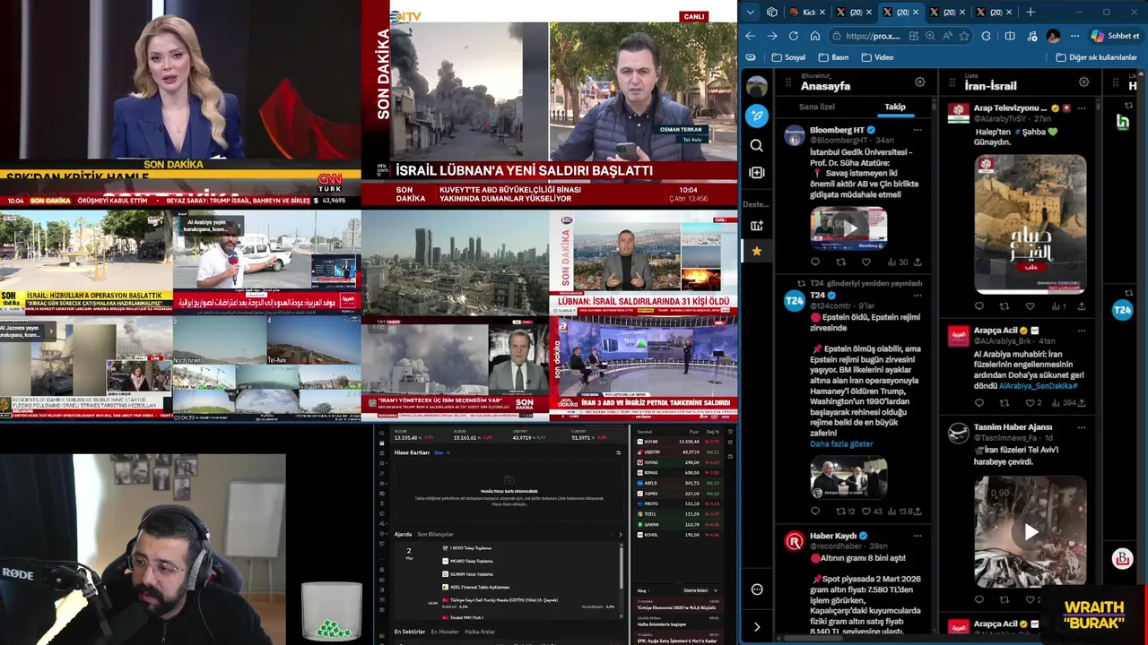The height and width of the screenshot is (645, 1148).
Task: Open the browser profile avatar
Action: 1053,36
